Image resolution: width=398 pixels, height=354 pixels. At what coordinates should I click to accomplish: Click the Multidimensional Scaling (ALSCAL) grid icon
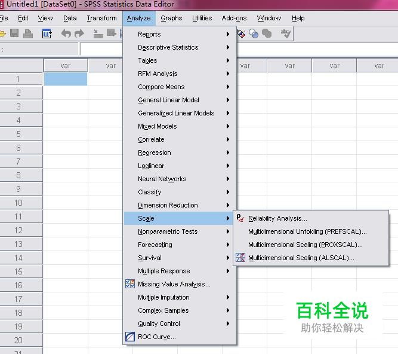click(240, 258)
